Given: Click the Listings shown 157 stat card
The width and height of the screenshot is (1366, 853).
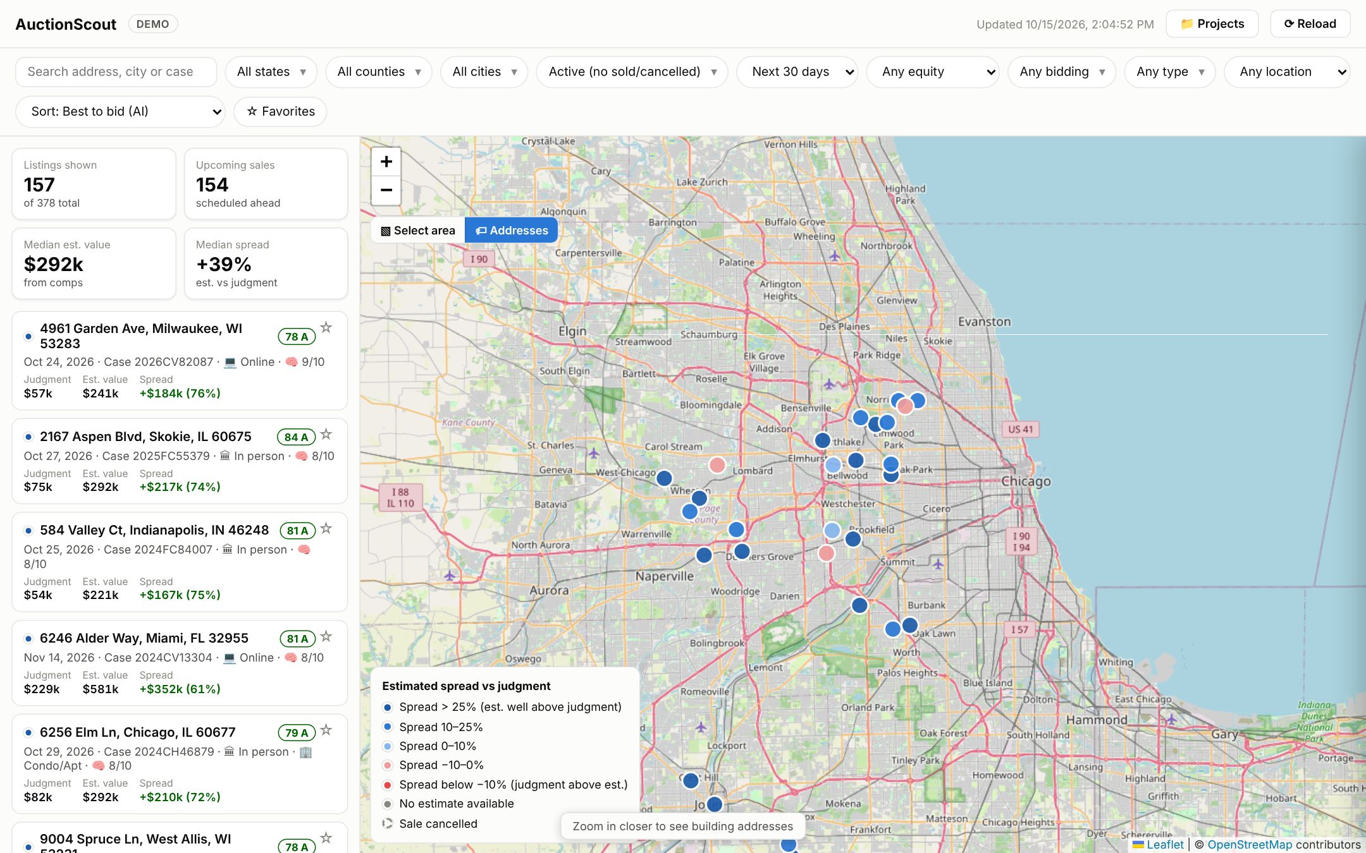Looking at the screenshot, I should [x=94, y=184].
